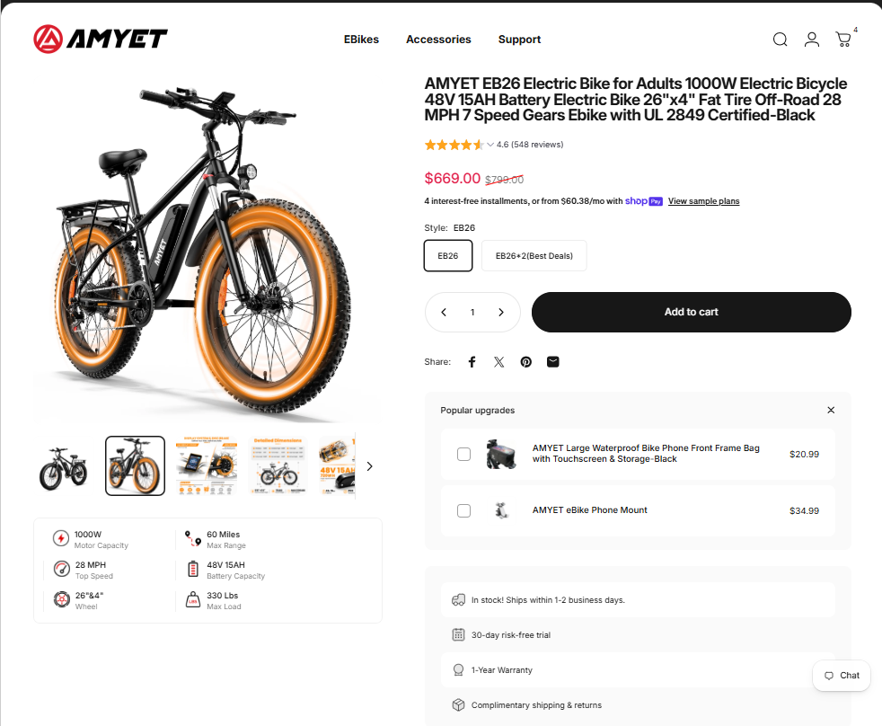The height and width of the screenshot is (726, 882).
Task: Open the shopping cart icon
Action: pyautogui.click(x=843, y=40)
